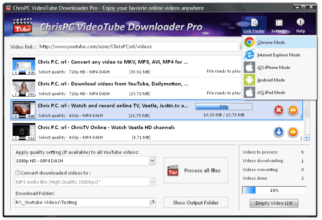The image size is (322, 220).
Task: Click the 21% overall progress bar
Action: tap(274, 190)
